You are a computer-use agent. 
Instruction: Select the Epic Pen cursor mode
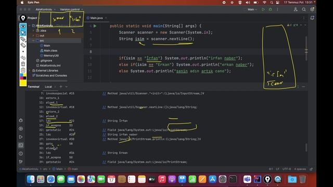coord(23,33)
